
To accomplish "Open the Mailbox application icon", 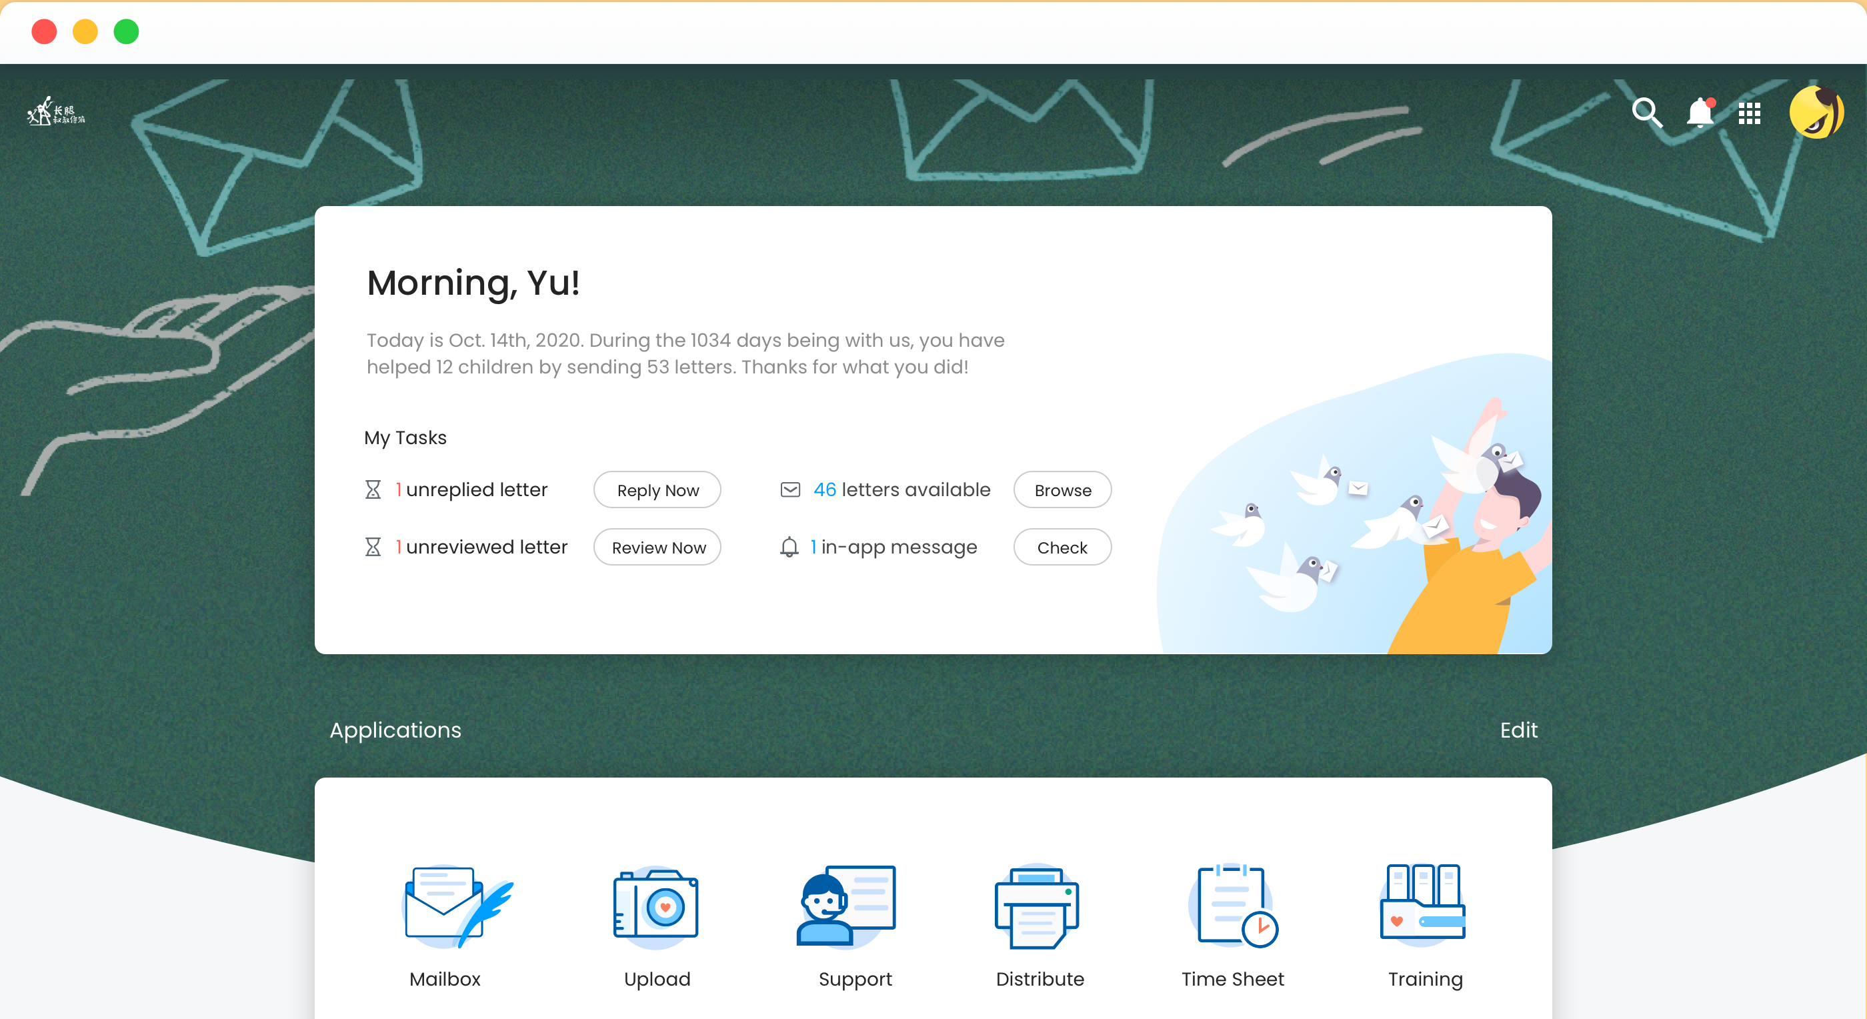I will point(457,906).
